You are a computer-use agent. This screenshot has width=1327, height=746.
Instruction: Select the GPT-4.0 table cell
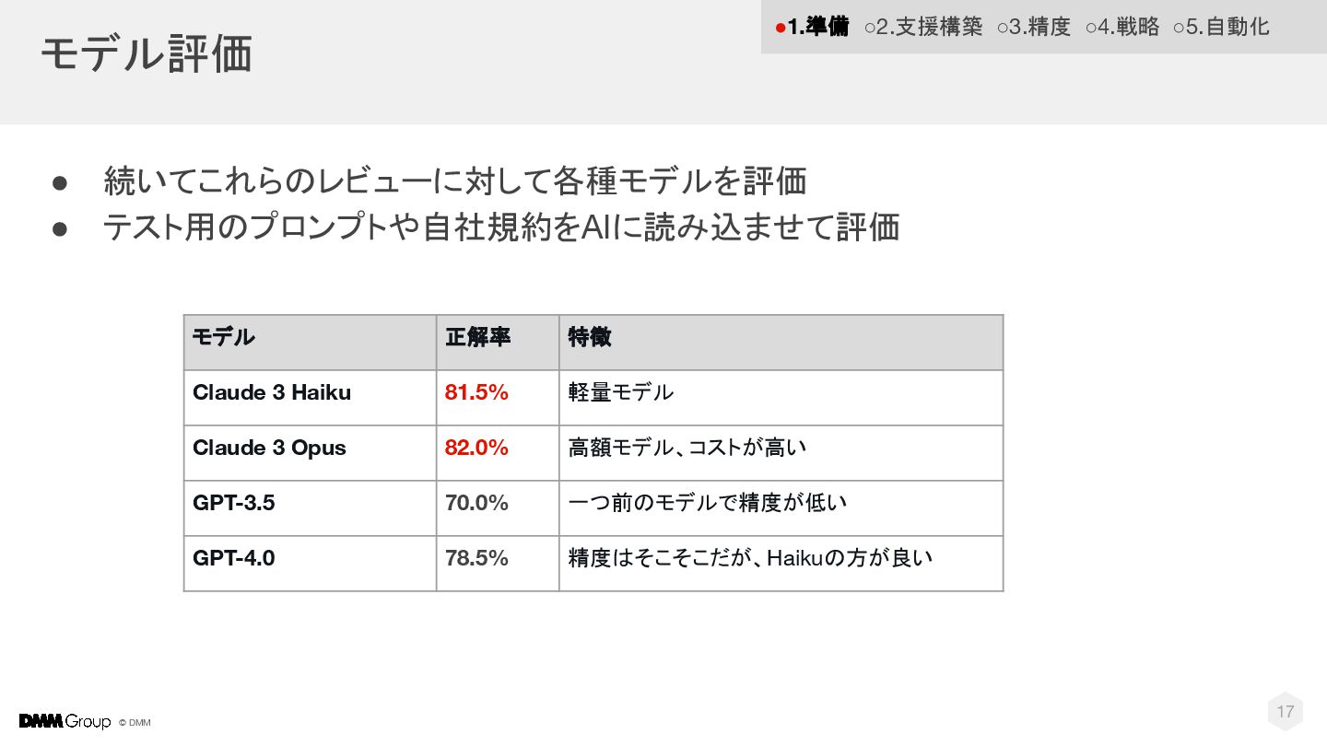[234, 558]
